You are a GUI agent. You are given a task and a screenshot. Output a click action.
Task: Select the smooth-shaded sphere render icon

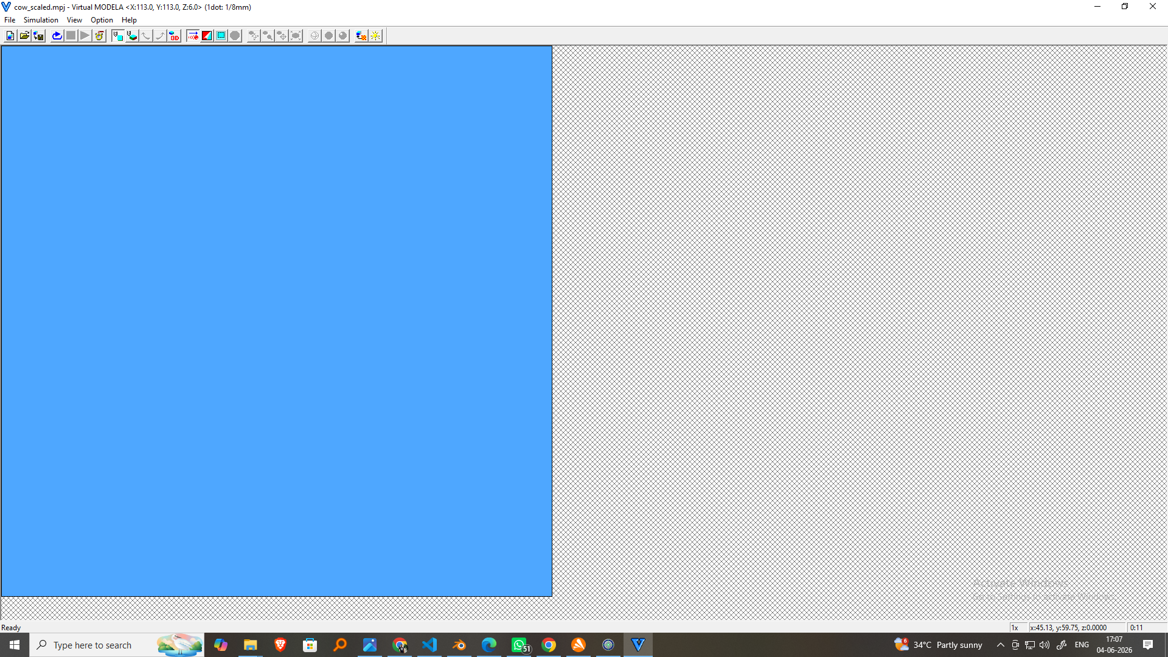point(342,36)
